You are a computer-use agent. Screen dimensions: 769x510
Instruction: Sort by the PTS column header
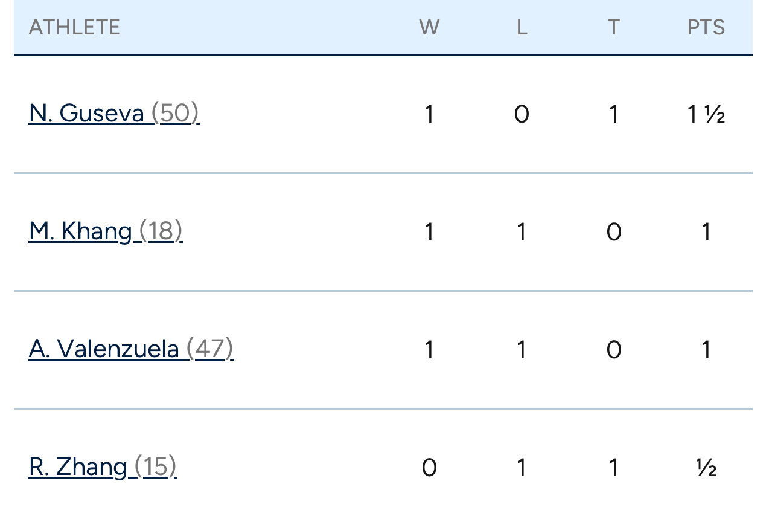pos(706,27)
